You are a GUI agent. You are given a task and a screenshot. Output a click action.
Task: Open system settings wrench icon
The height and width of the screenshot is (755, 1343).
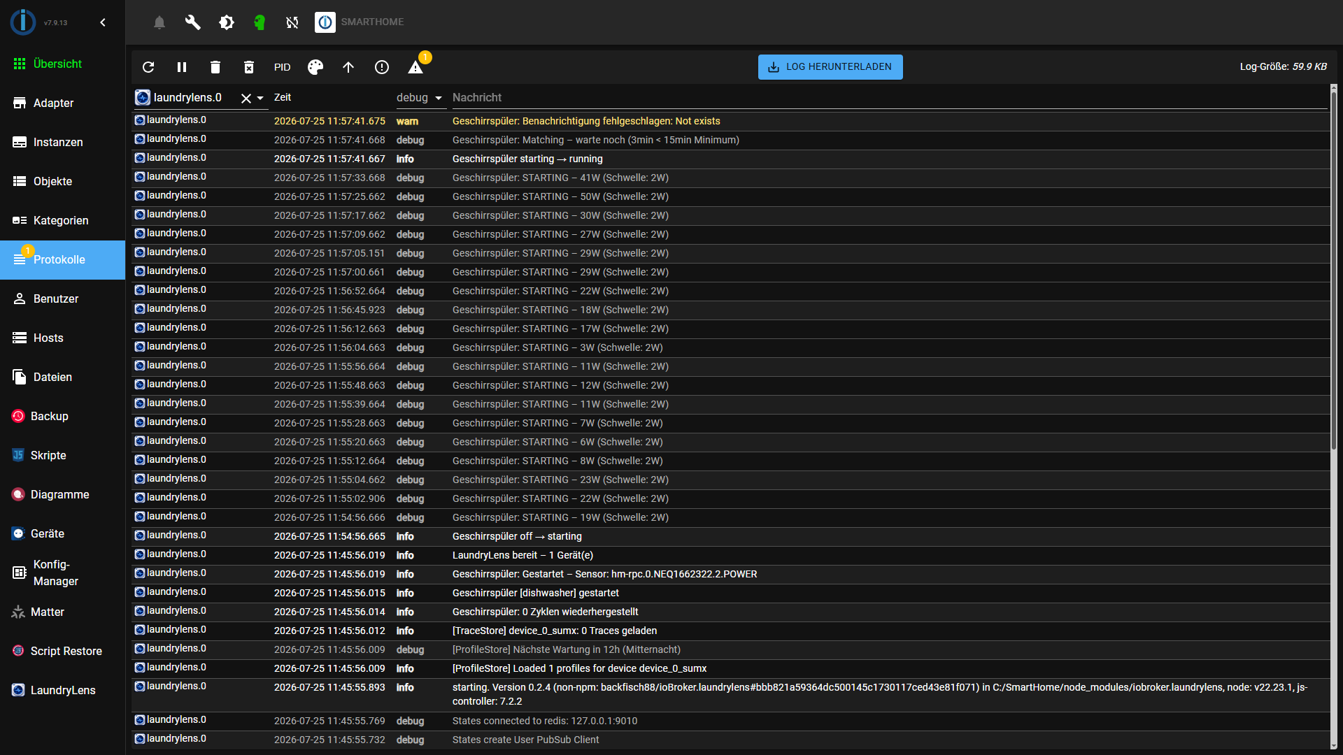click(x=192, y=22)
